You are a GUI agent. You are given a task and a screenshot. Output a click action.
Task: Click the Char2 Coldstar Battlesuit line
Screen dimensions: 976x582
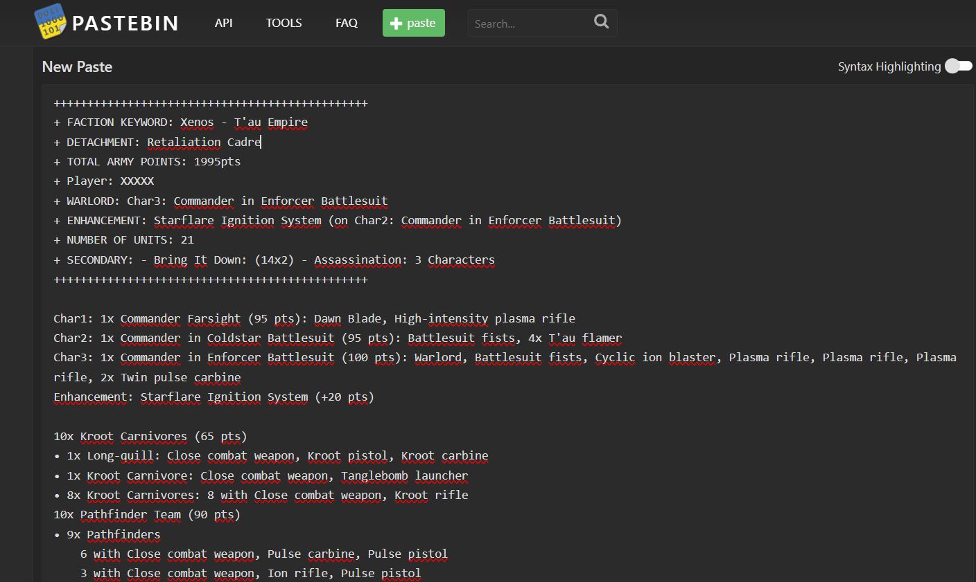[338, 338]
